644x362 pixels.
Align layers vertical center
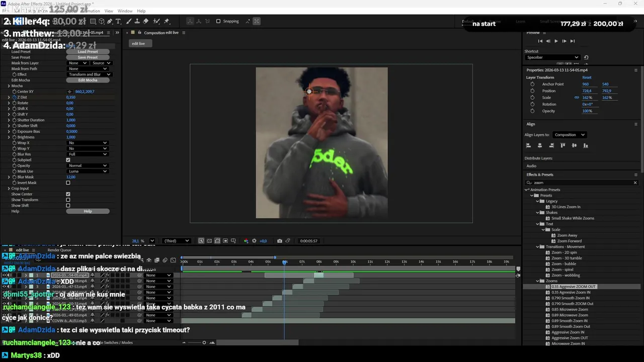pos(574,145)
